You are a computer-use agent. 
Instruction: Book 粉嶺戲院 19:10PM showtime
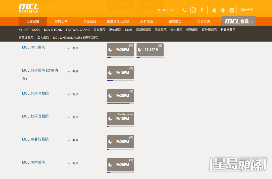click(x=121, y=73)
